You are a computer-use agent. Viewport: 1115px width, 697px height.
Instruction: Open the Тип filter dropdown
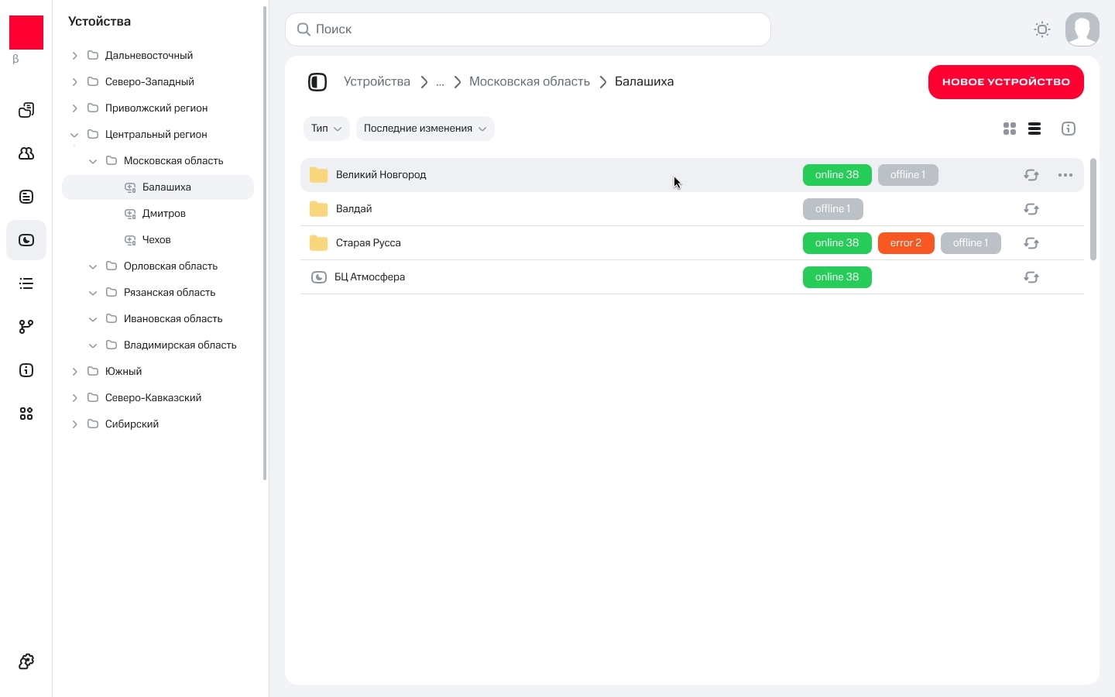coord(326,129)
